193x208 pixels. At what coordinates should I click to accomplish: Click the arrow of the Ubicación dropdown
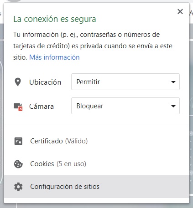point(173,82)
